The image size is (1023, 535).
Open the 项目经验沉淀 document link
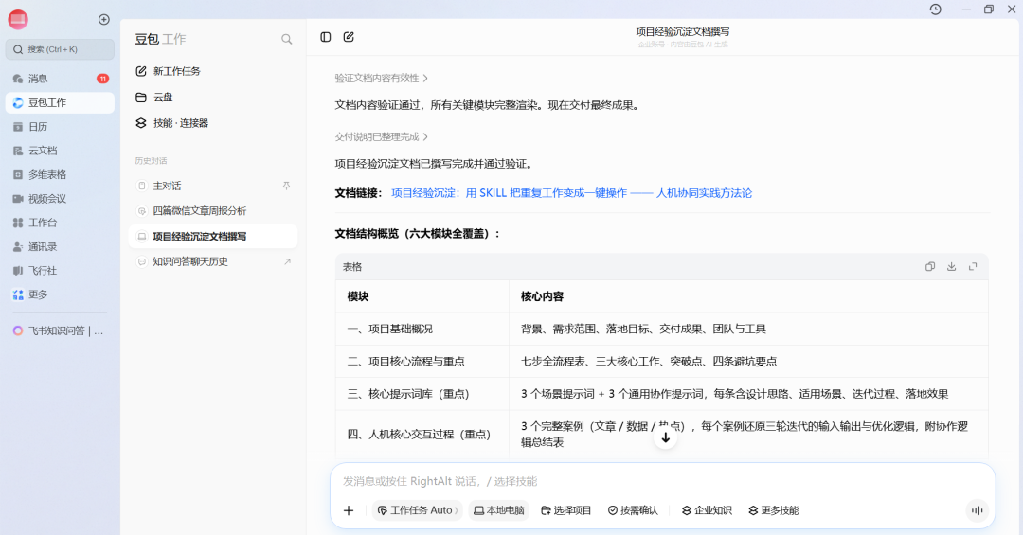(x=571, y=193)
